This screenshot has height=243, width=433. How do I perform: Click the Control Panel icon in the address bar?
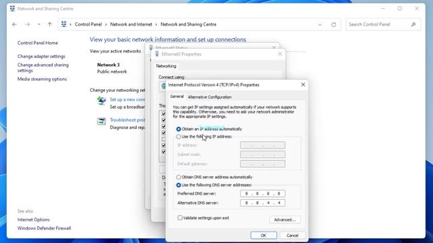point(64,24)
